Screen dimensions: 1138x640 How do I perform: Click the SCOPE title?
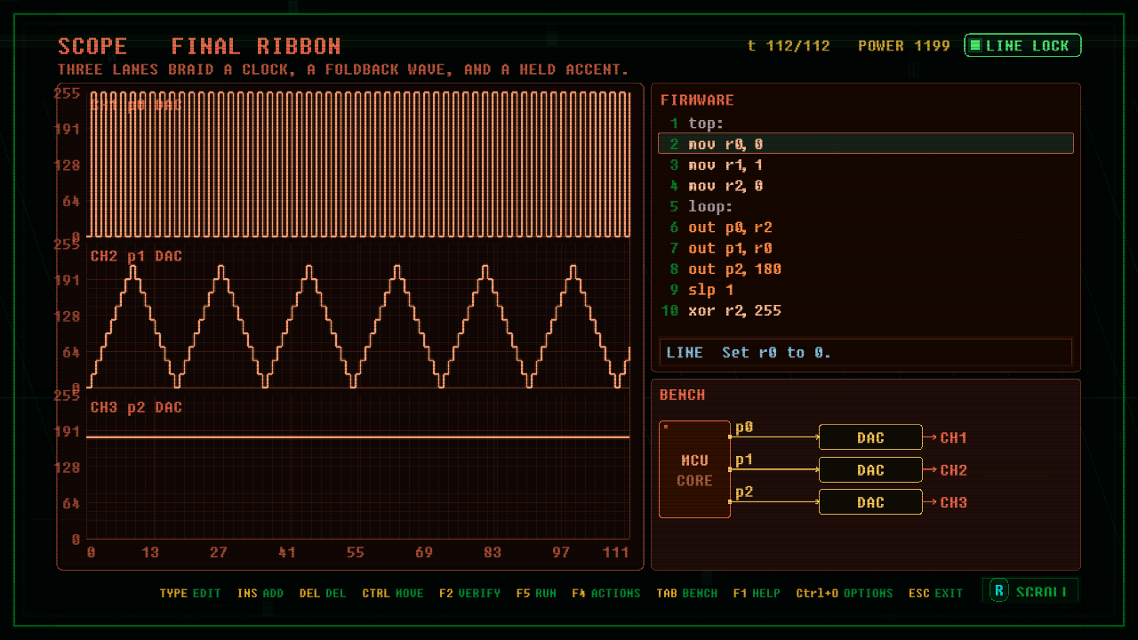coord(92,46)
